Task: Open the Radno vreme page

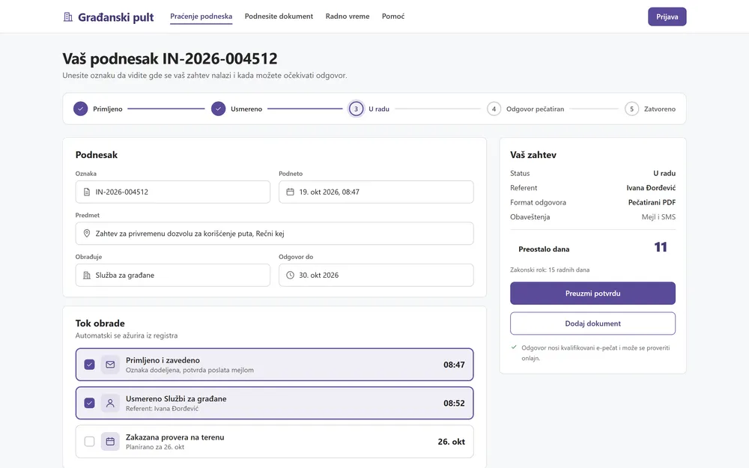Action: pos(348,16)
